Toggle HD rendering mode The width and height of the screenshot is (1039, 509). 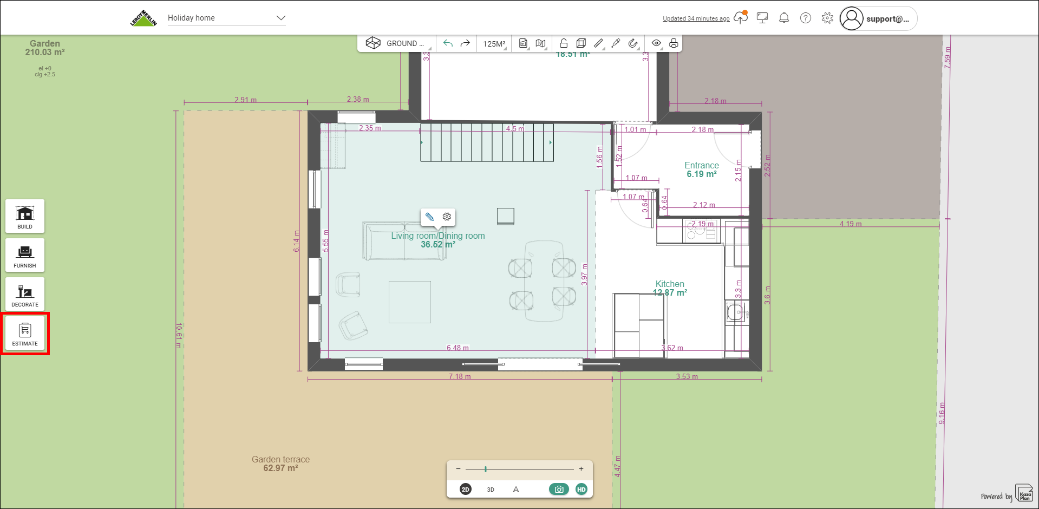pos(581,490)
